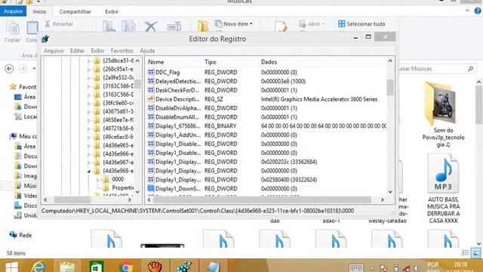Click the Display1_AddUn... DWORD icon

[151, 134]
